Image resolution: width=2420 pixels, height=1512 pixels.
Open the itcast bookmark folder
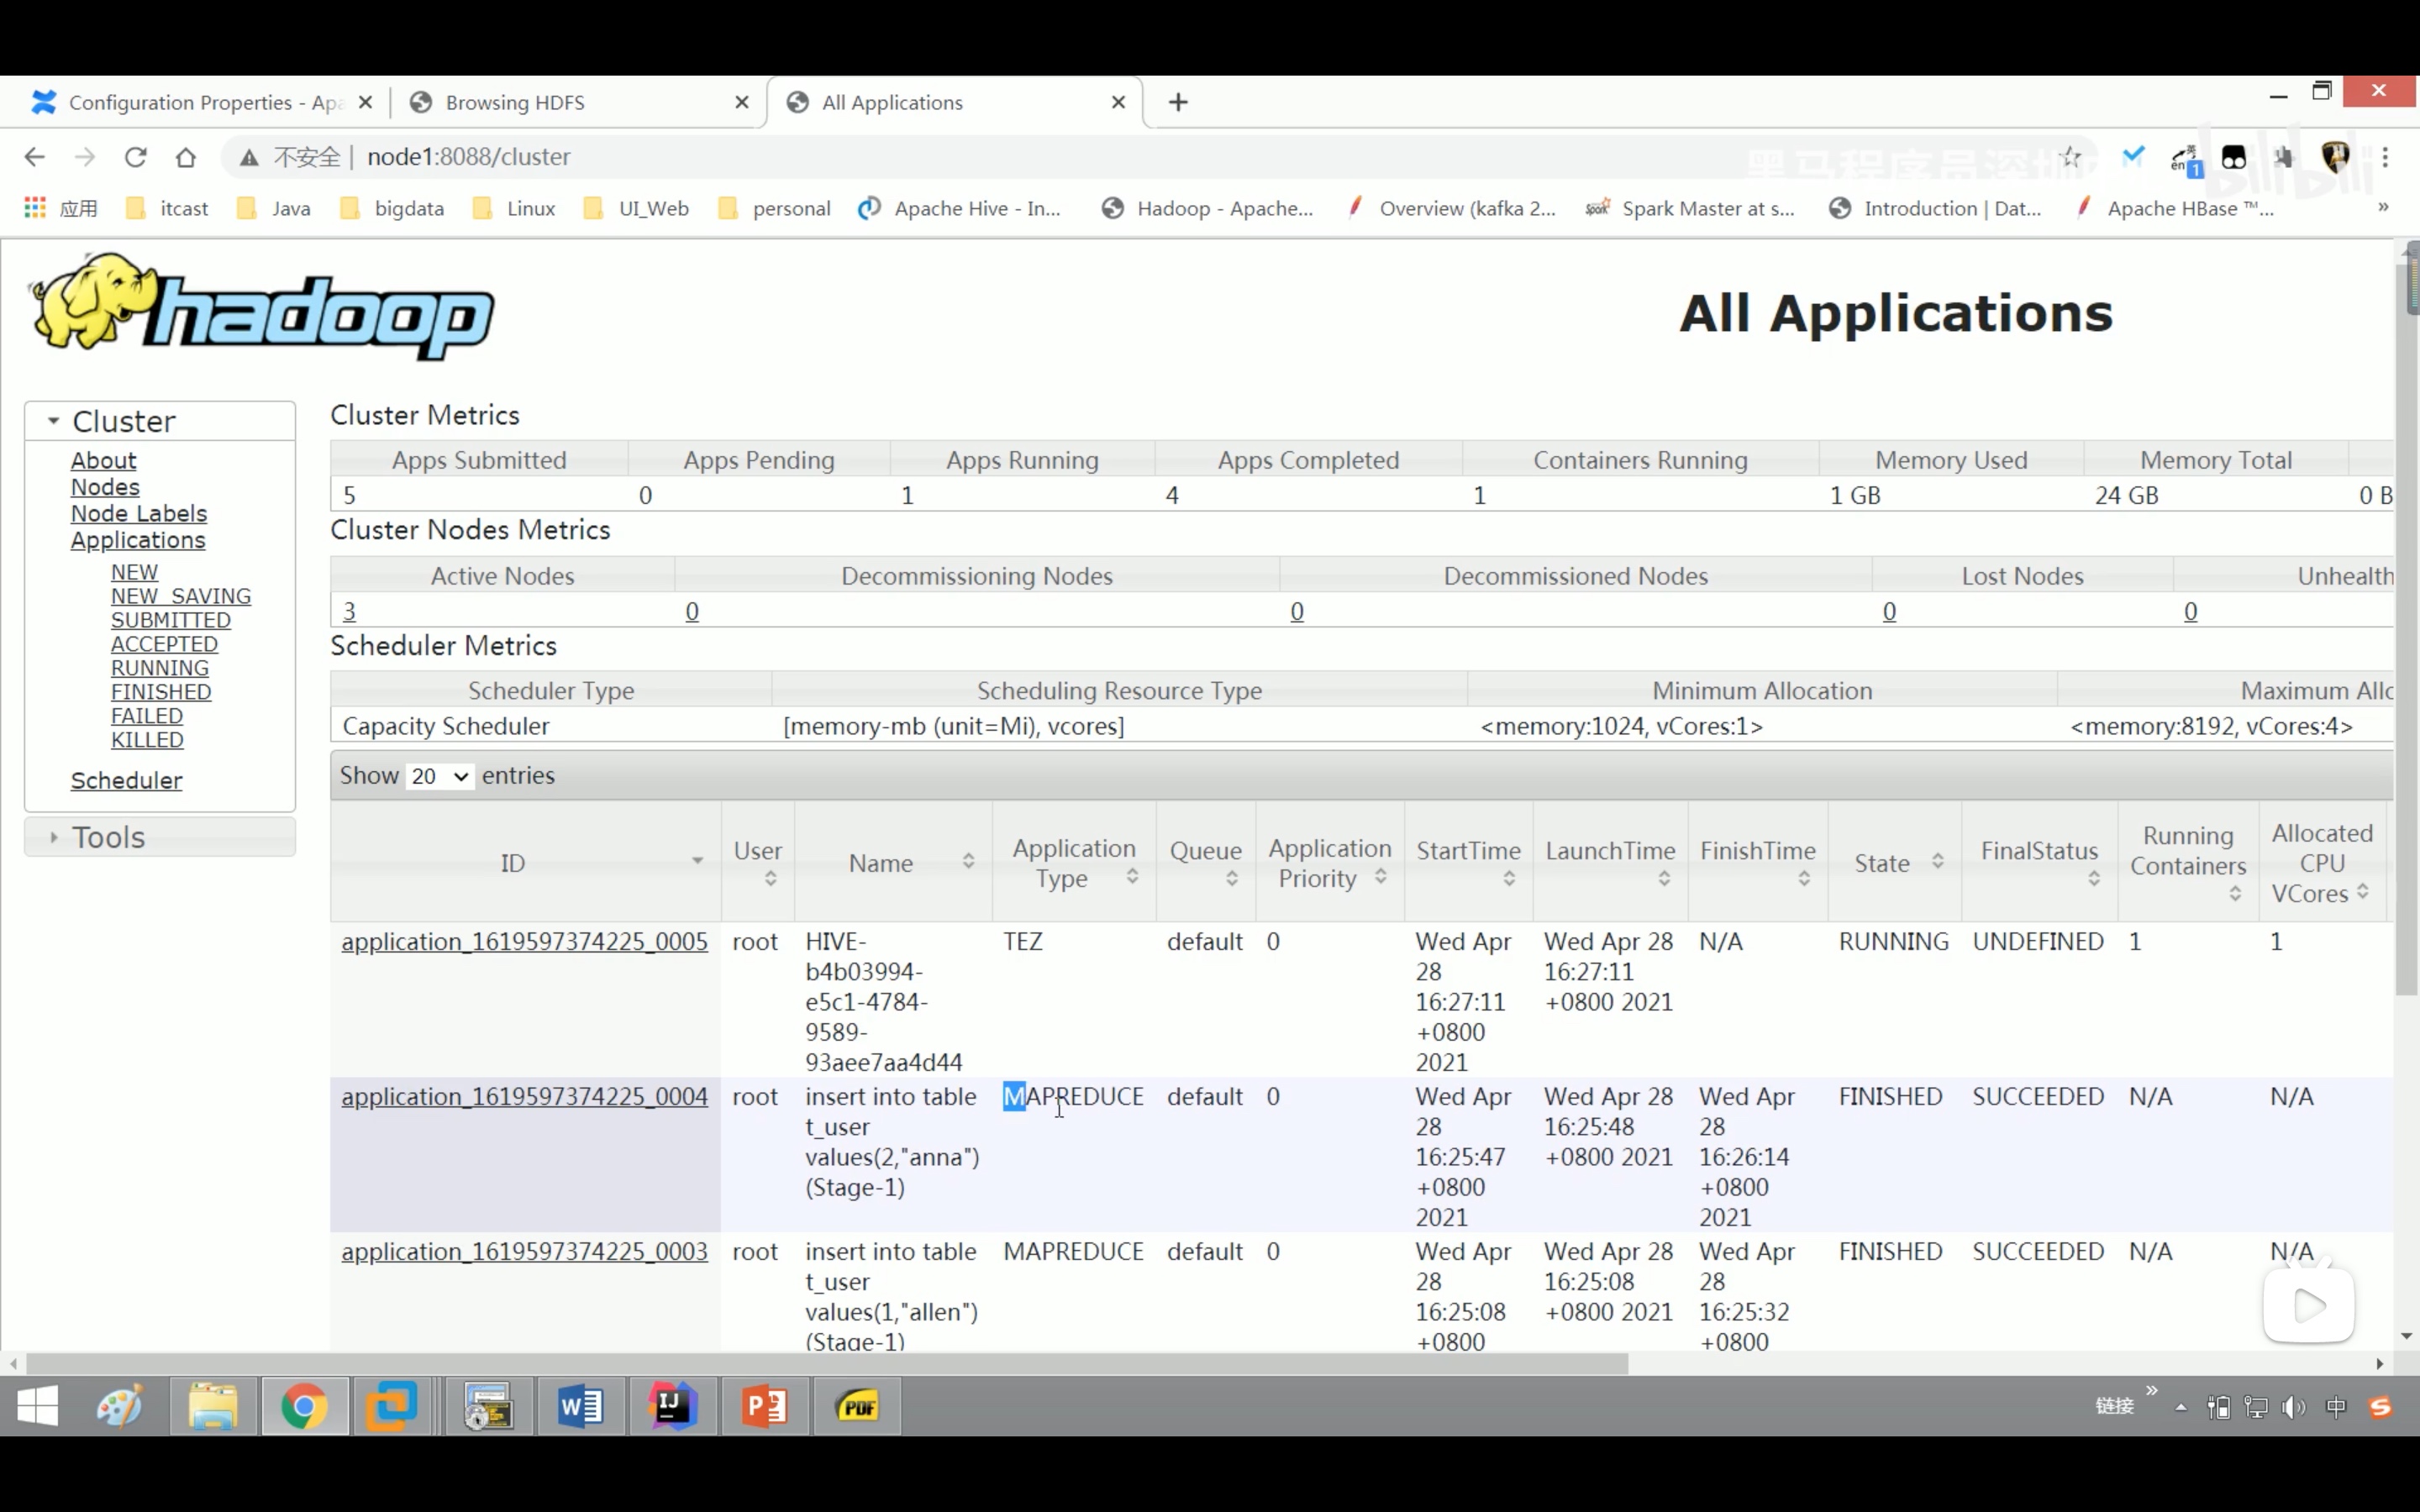tap(167, 208)
